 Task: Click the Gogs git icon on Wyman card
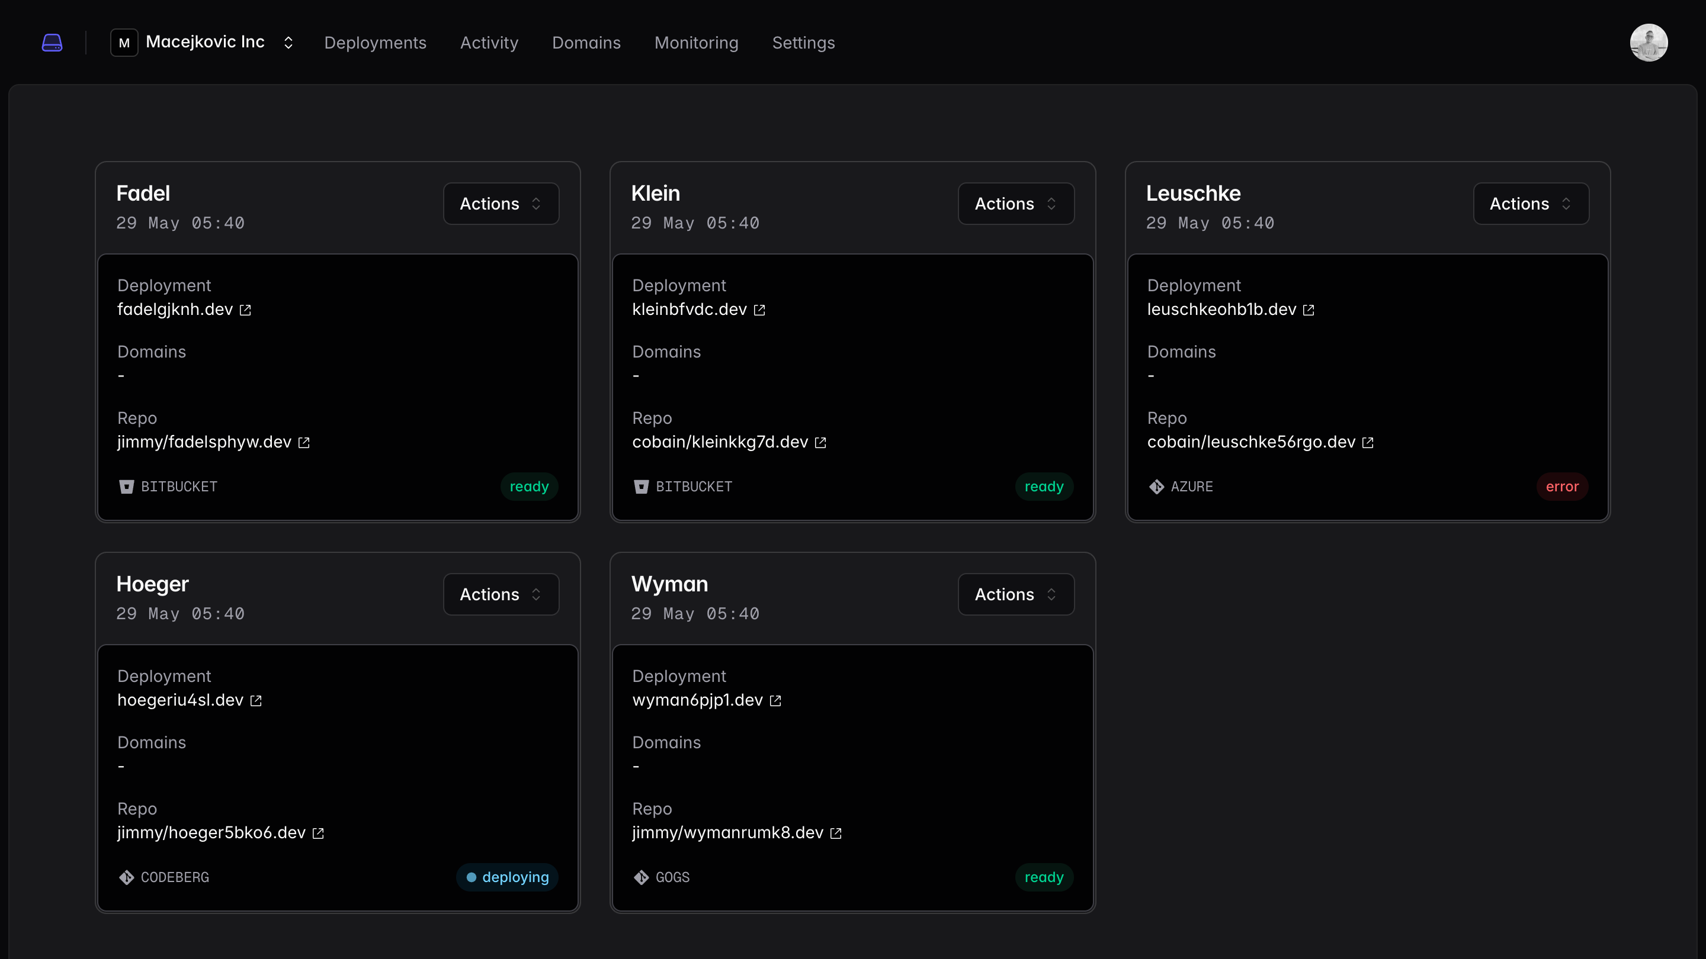[641, 877]
